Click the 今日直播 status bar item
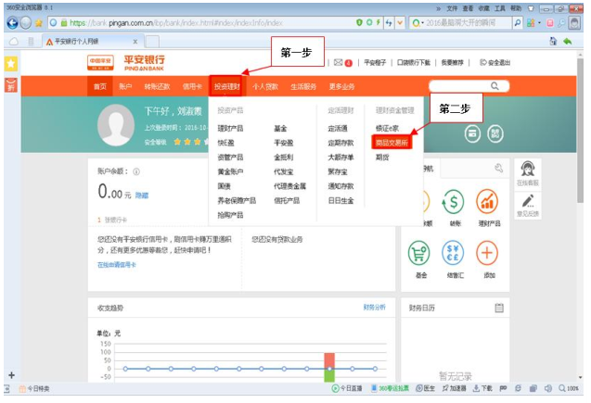This screenshot has width=591, height=403. tap(347, 388)
